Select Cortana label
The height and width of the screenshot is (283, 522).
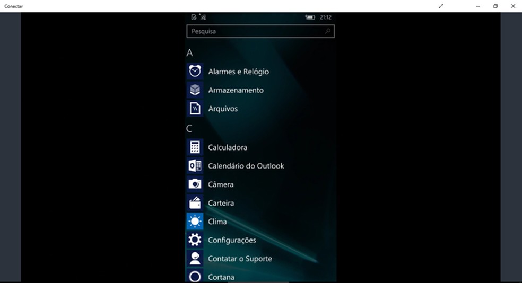[221, 277]
